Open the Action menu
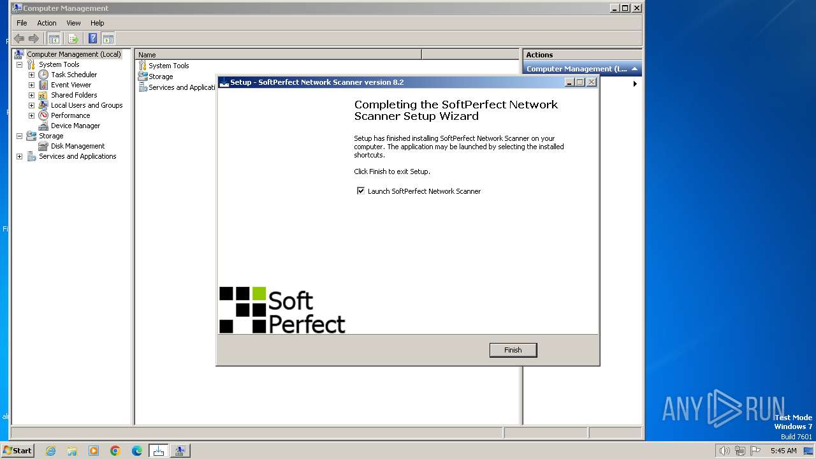The image size is (816, 459). click(47, 23)
